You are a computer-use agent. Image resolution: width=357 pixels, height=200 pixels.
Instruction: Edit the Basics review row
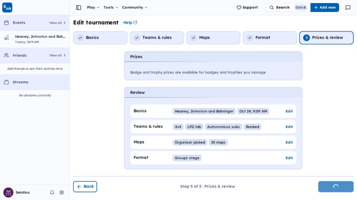pyautogui.click(x=289, y=111)
